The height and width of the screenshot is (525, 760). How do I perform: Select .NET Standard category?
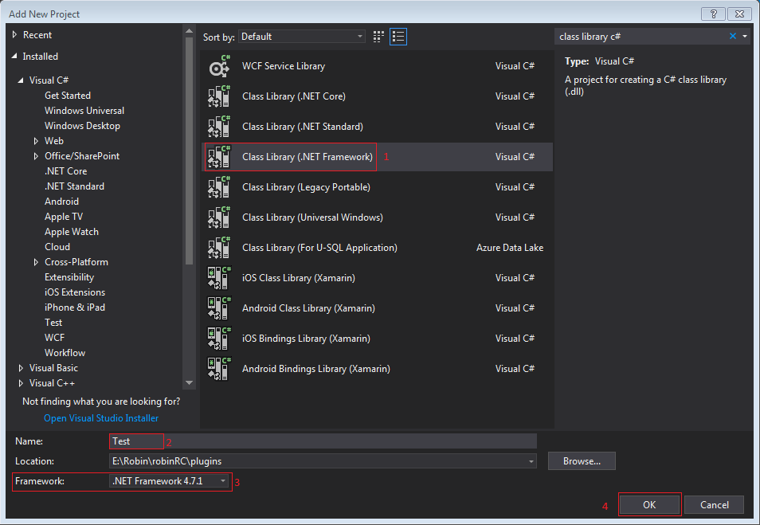(x=74, y=186)
